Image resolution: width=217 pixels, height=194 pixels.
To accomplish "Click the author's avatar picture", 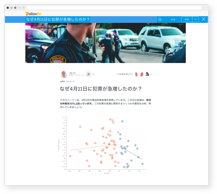I will (x=64, y=74).
